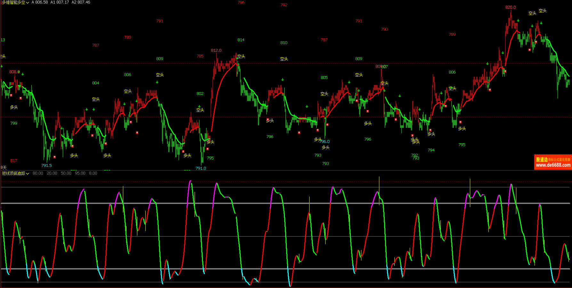Select the A2 807.46 indicator value
The height and width of the screenshot is (288, 572).
point(81,2)
